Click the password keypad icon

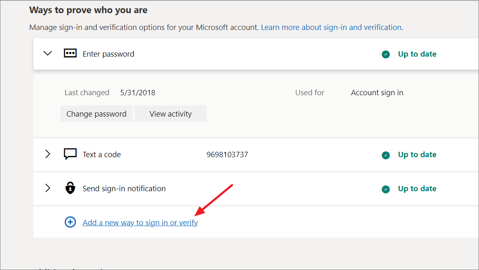pyautogui.click(x=70, y=53)
